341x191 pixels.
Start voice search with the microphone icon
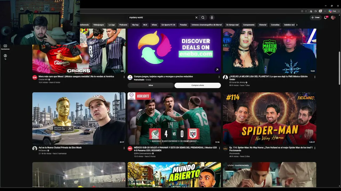click(x=212, y=18)
